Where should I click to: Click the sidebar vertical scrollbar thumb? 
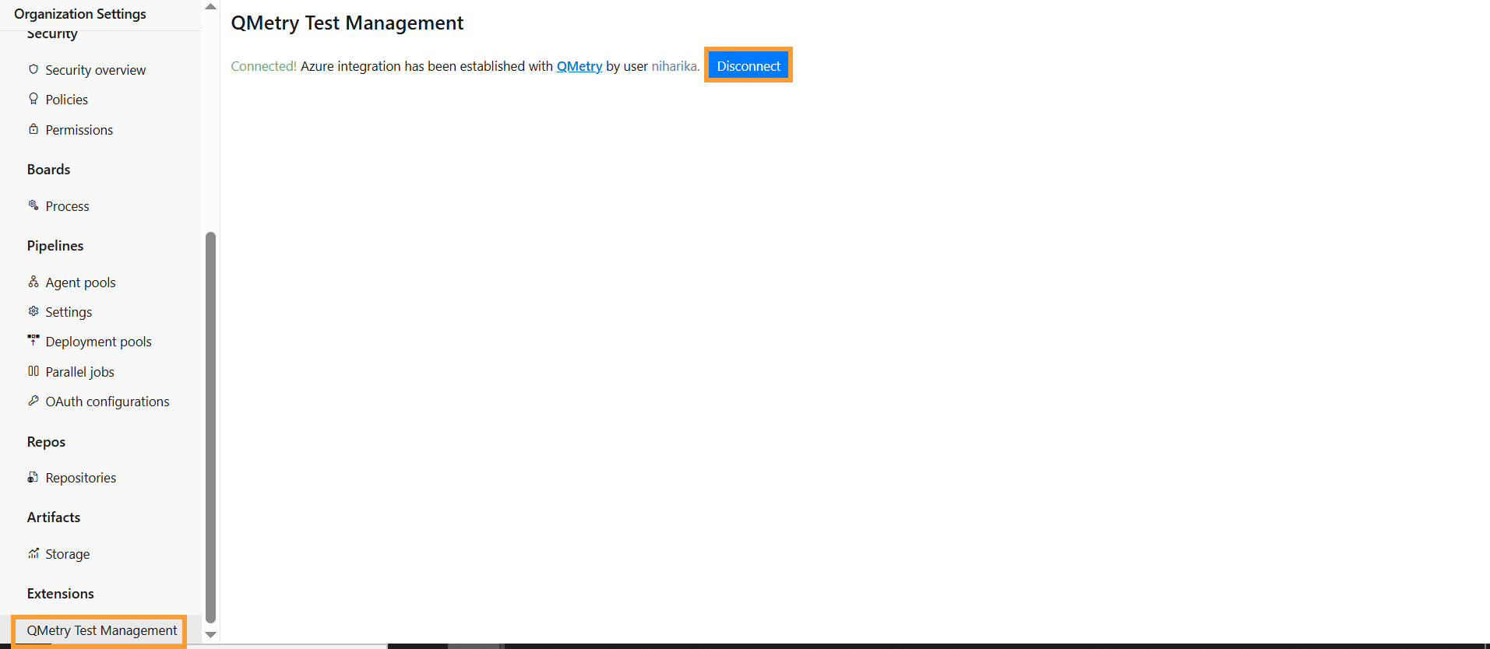coord(210,427)
